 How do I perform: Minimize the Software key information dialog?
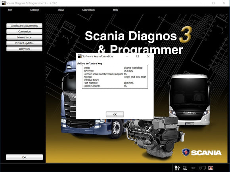127,56
